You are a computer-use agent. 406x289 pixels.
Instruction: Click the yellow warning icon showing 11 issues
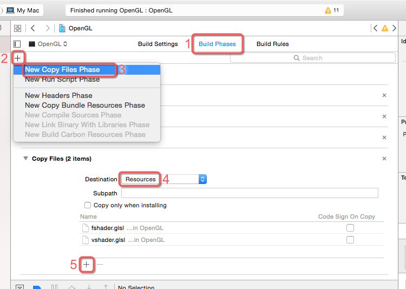point(328,10)
